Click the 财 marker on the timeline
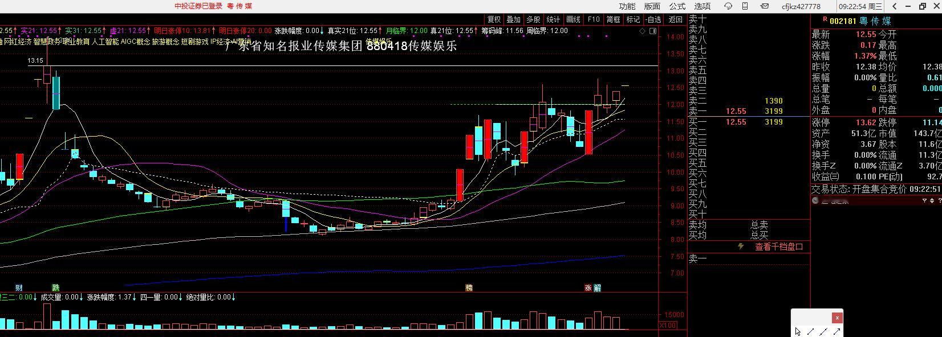 19,288
